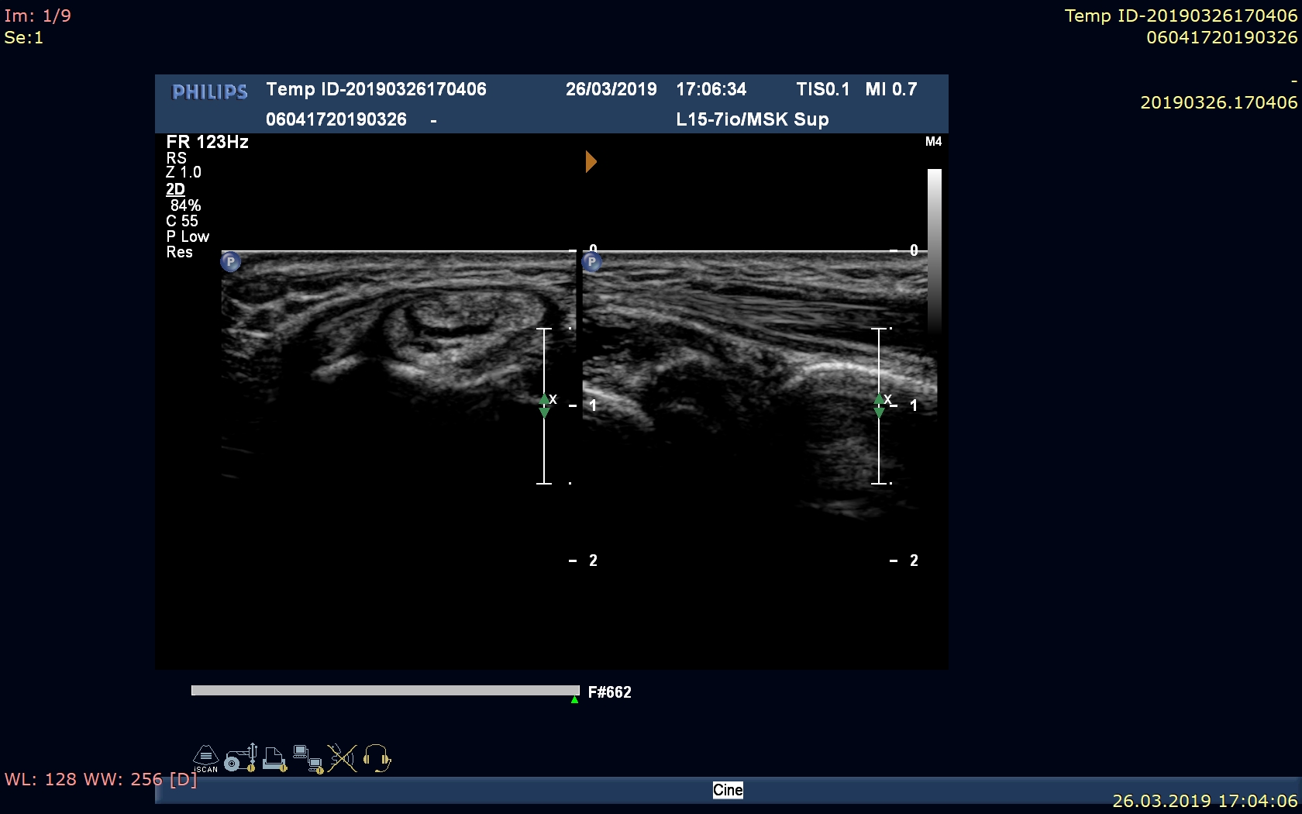1302x814 pixels.
Task: Select the 2D mode label
Action: click(x=175, y=189)
